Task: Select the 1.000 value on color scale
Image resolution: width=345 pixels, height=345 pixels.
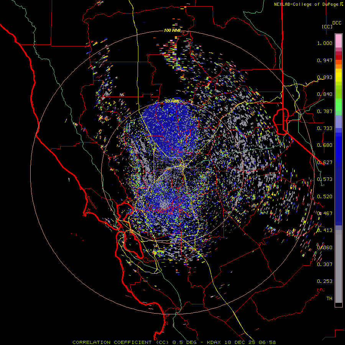Action: click(325, 43)
